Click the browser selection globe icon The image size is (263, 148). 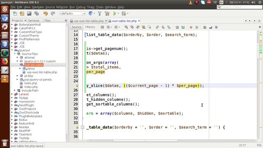[x=90, y=14]
